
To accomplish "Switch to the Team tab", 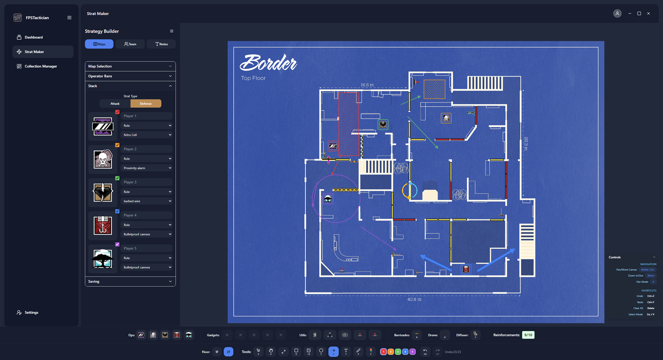I will 130,44.
